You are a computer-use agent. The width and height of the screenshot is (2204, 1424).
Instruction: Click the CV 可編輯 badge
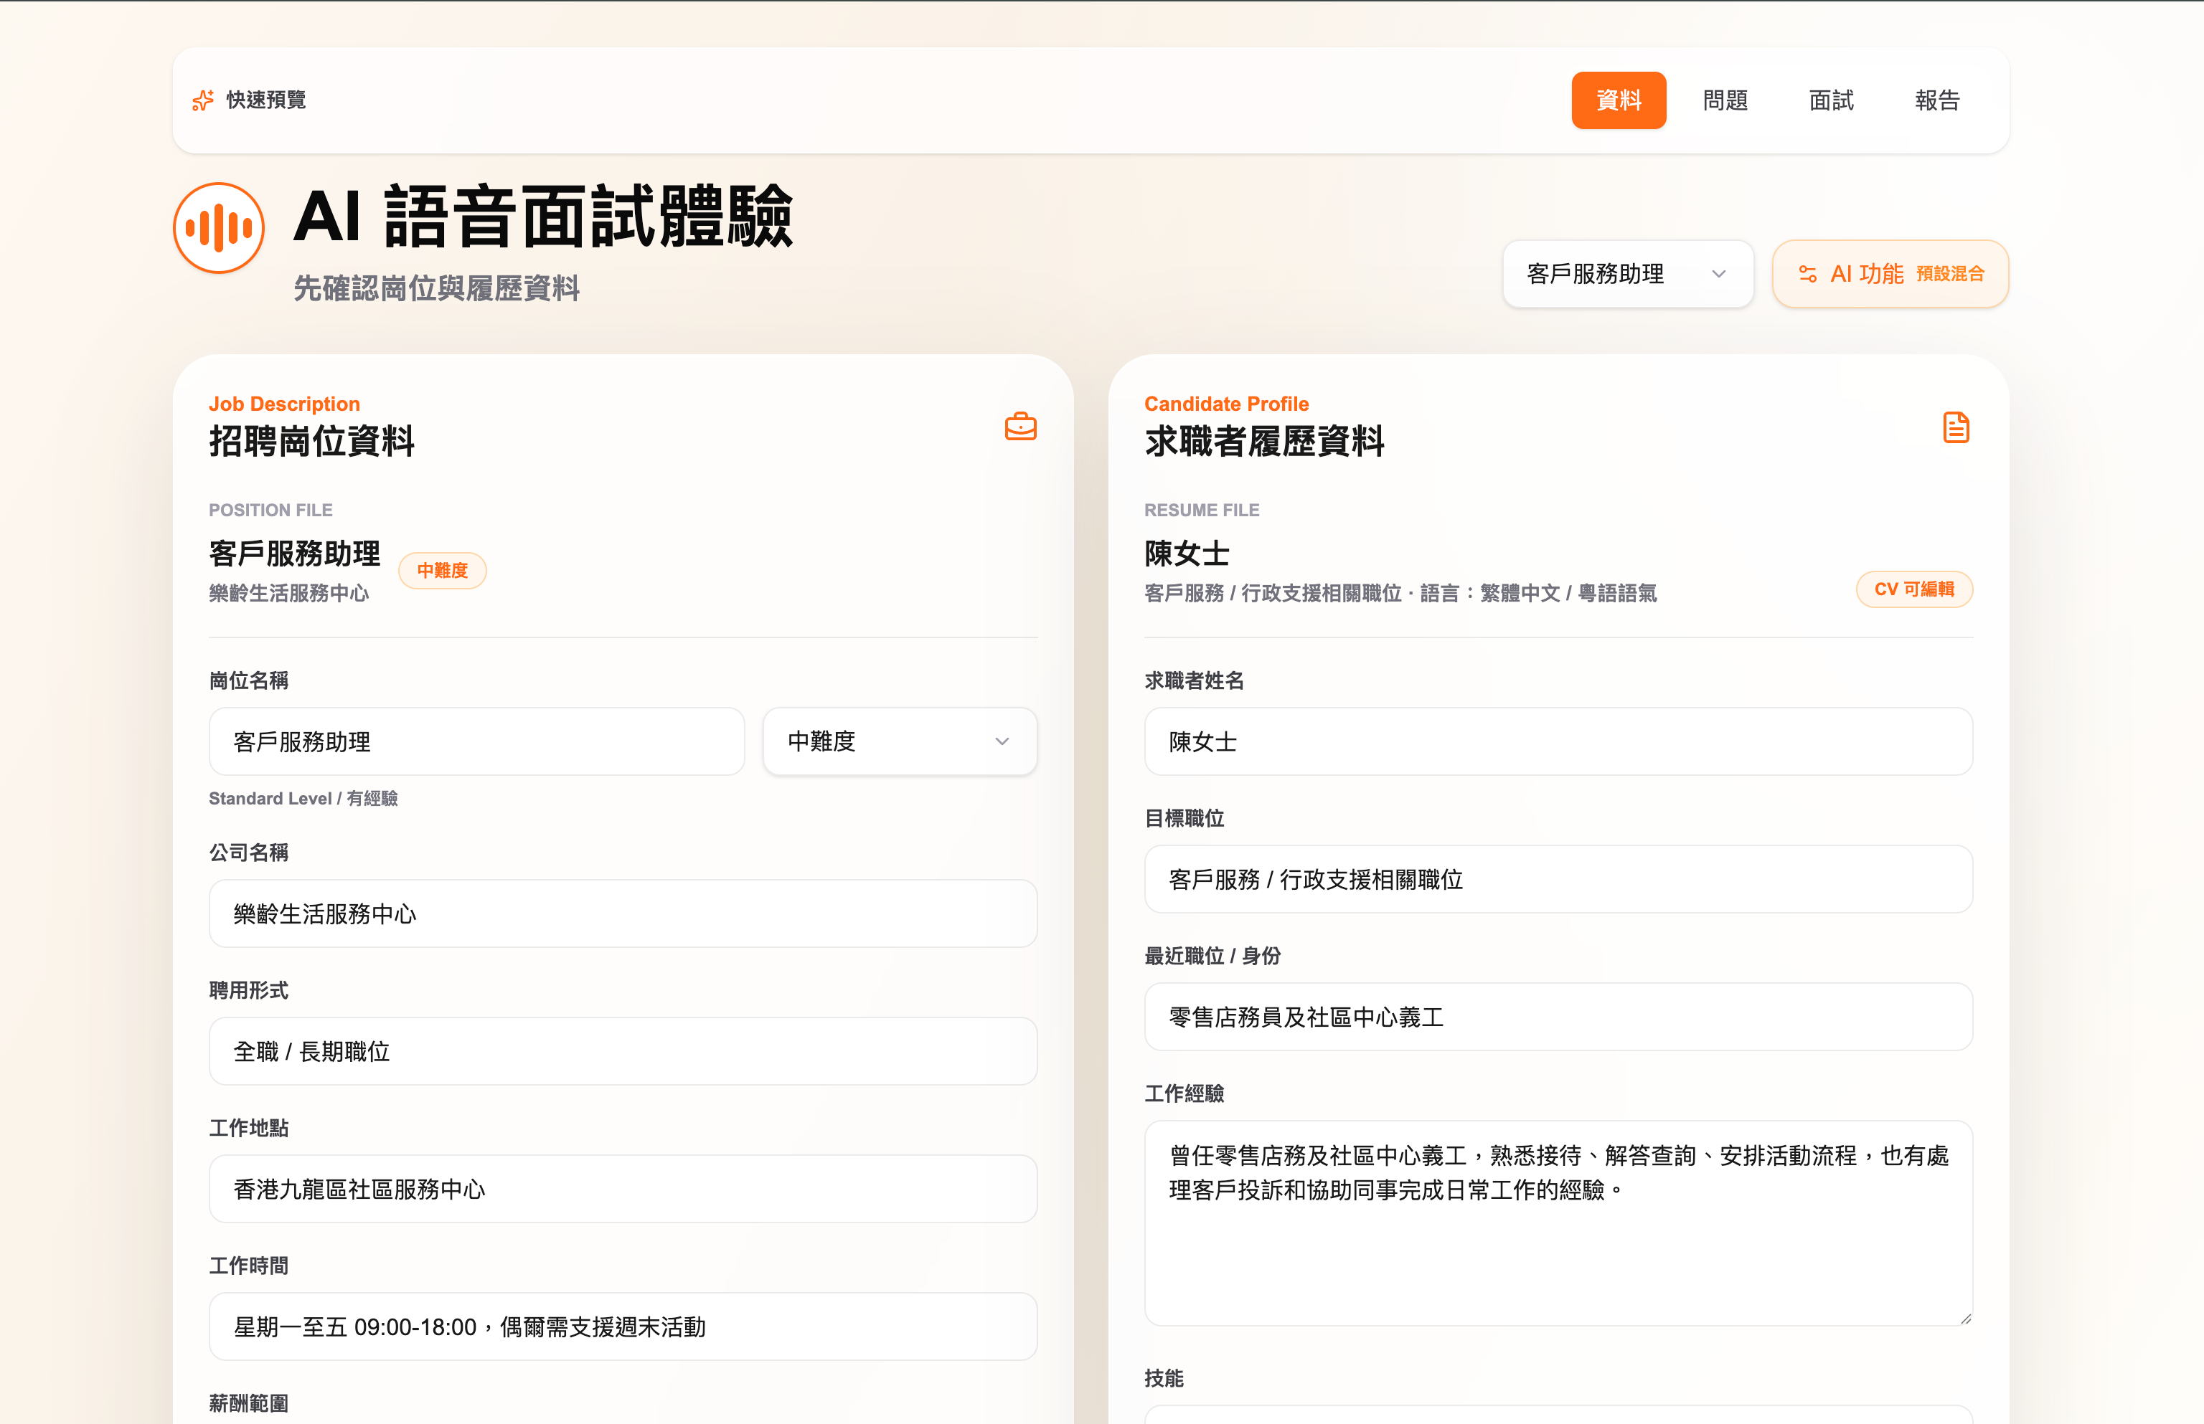(1914, 589)
